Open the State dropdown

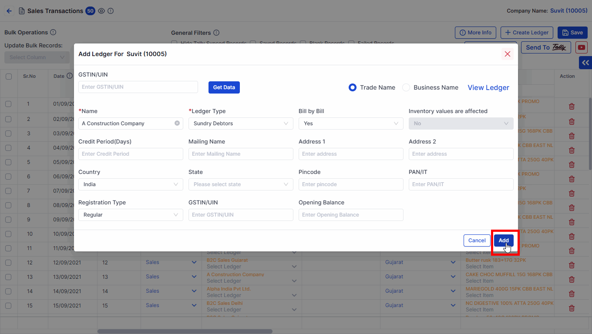241,184
